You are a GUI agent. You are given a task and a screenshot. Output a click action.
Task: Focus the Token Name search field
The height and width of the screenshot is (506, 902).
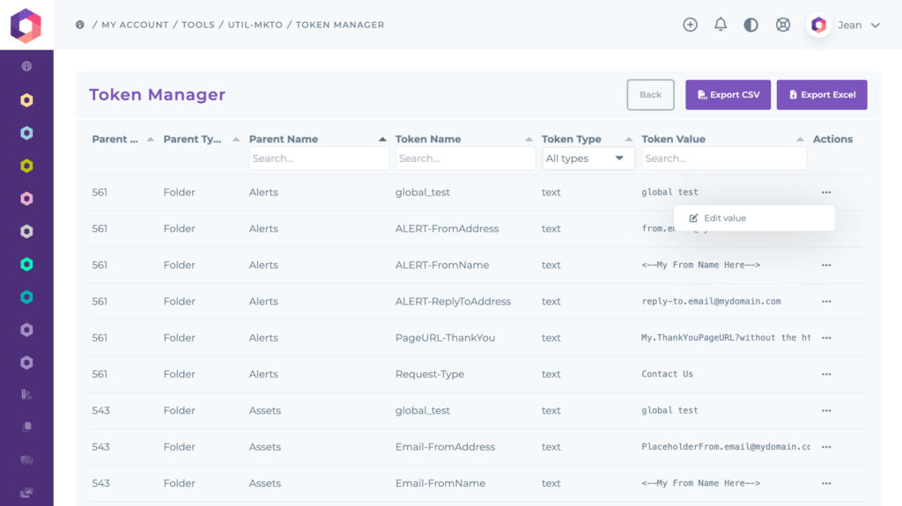pyautogui.click(x=465, y=158)
